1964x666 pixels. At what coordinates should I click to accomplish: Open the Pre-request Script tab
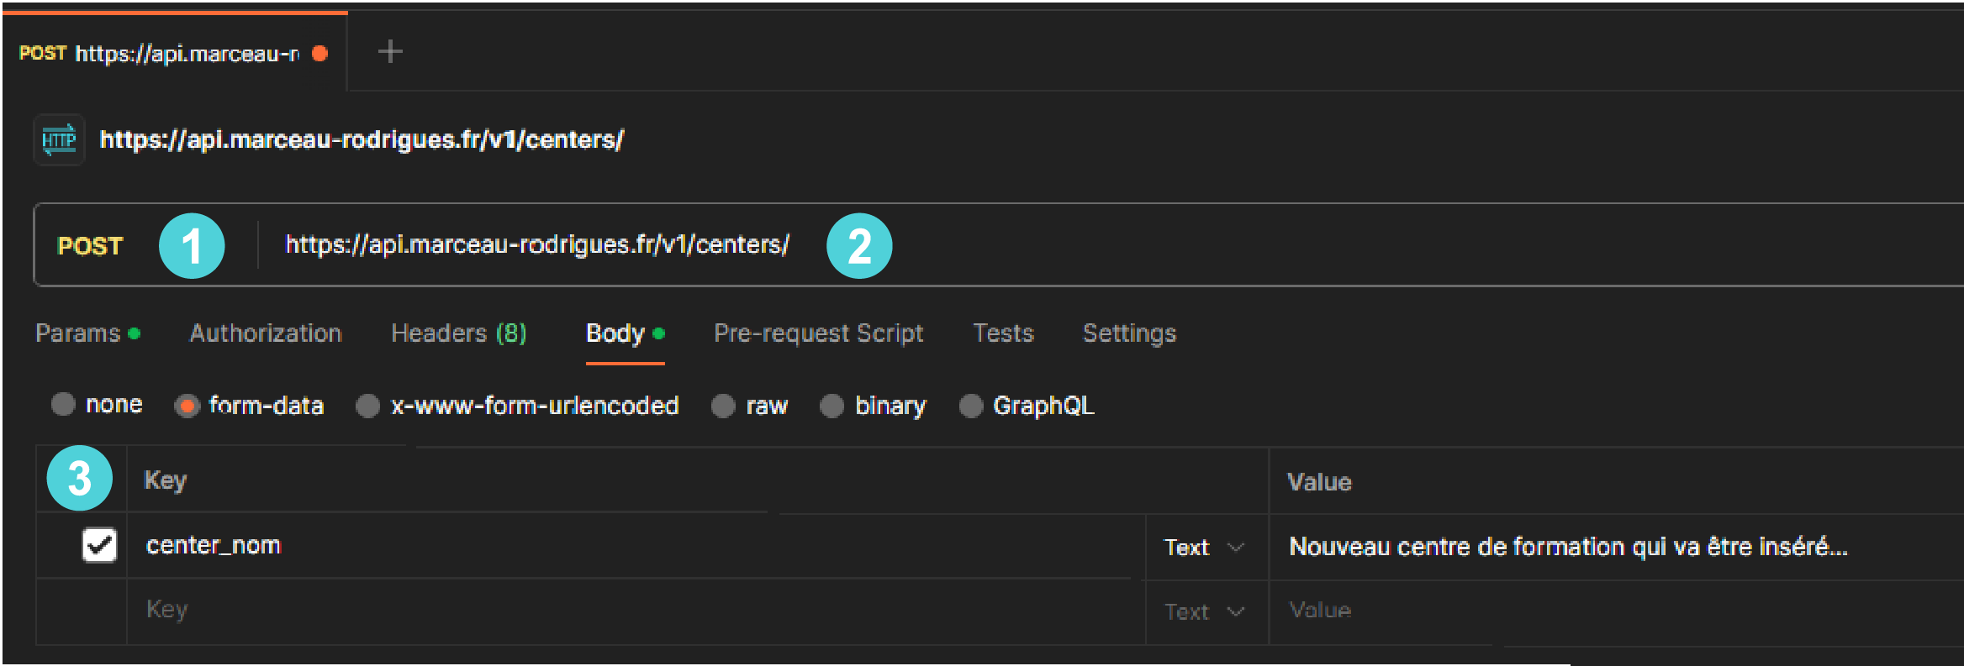pyautogui.click(x=818, y=333)
